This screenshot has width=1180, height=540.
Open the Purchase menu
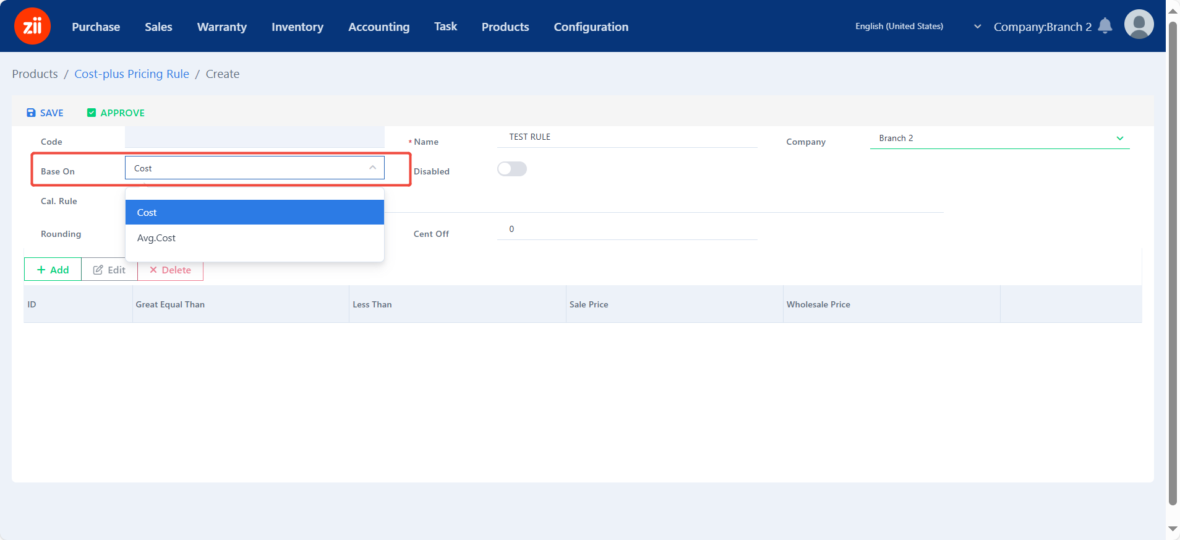[96, 27]
